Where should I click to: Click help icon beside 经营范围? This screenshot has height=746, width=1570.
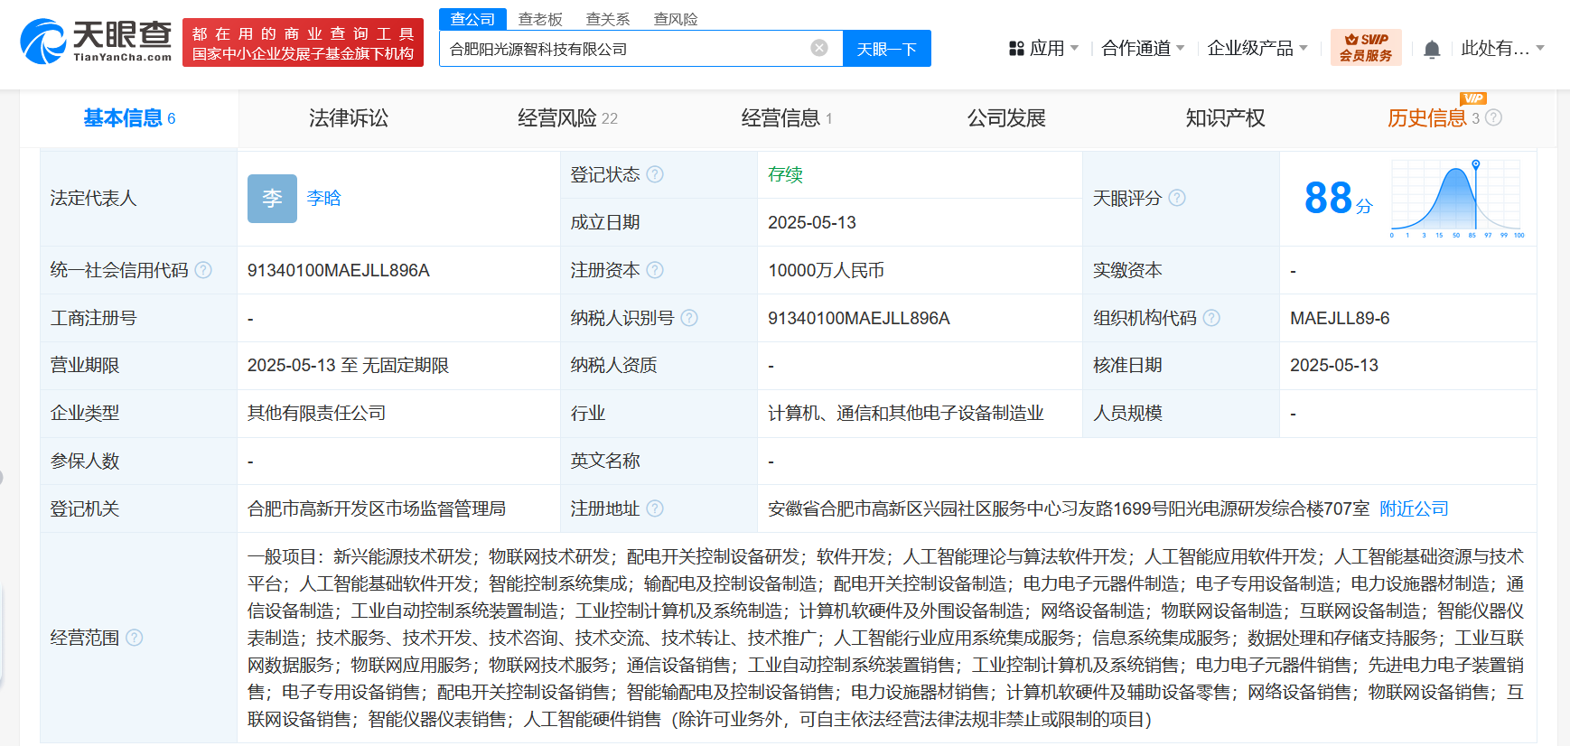point(135,638)
